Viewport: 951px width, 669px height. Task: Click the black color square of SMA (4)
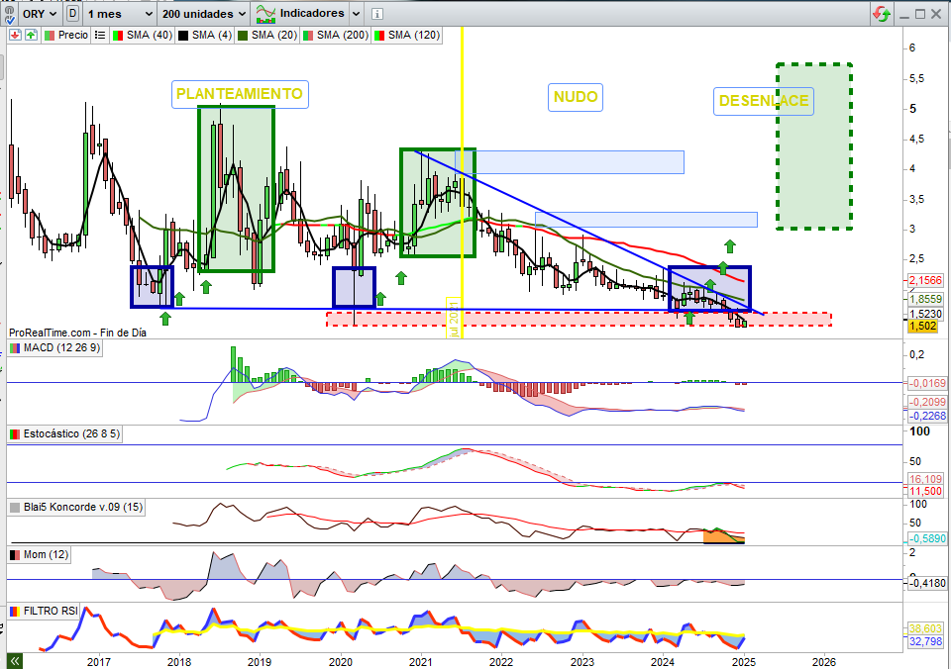tap(184, 36)
